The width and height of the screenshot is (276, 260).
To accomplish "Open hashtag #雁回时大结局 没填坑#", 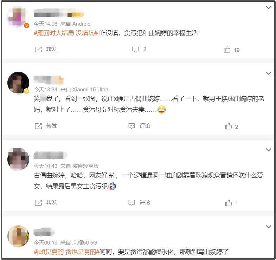I will pyautogui.click(x=66, y=33).
